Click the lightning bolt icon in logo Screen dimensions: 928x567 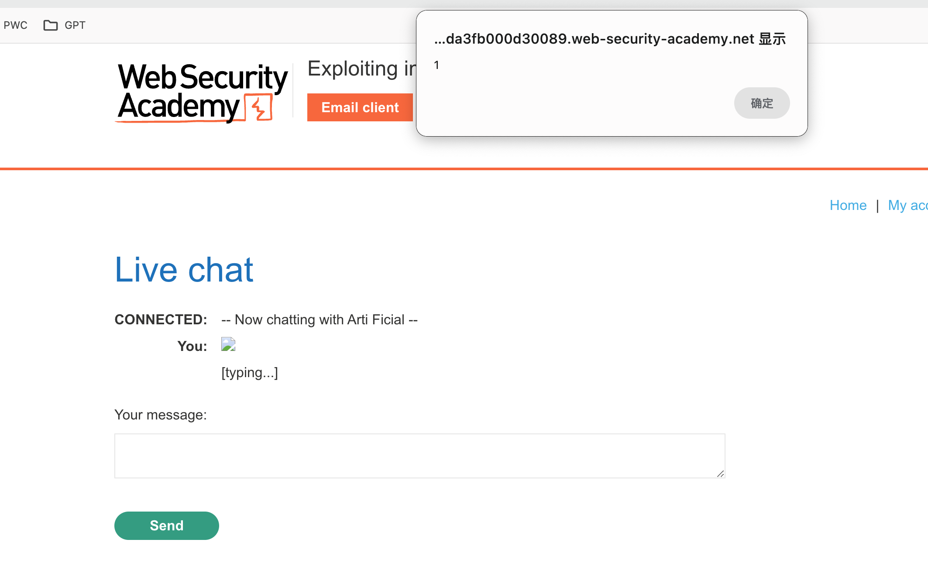259,108
